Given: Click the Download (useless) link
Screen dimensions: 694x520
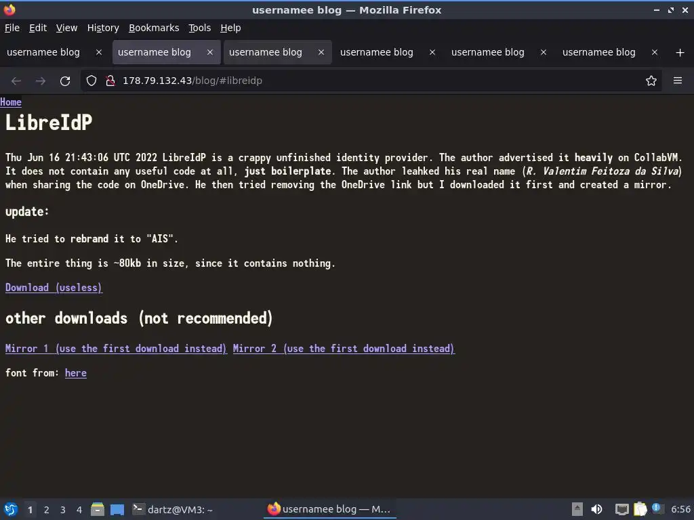Looking at the screenshot, I should (54, 287).
